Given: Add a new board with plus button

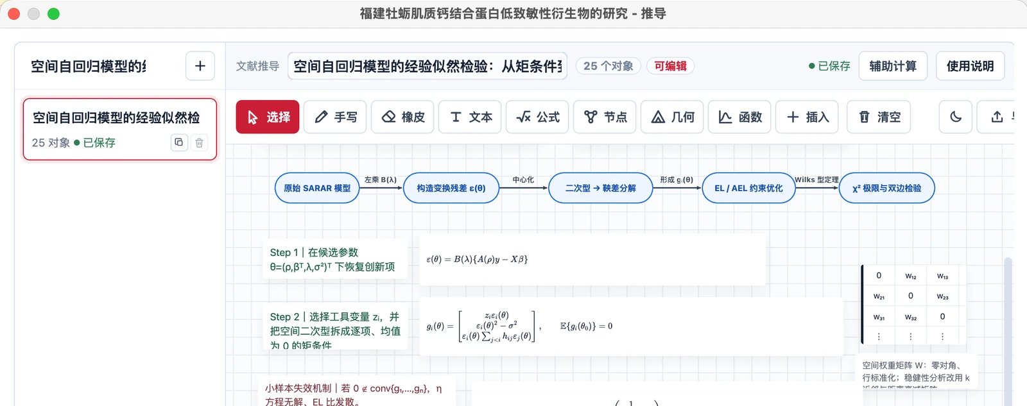Looking at the screenshot, I should 200,66.
